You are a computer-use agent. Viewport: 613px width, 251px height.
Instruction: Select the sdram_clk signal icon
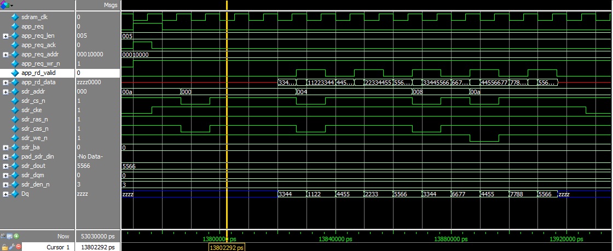coord(14,17)
